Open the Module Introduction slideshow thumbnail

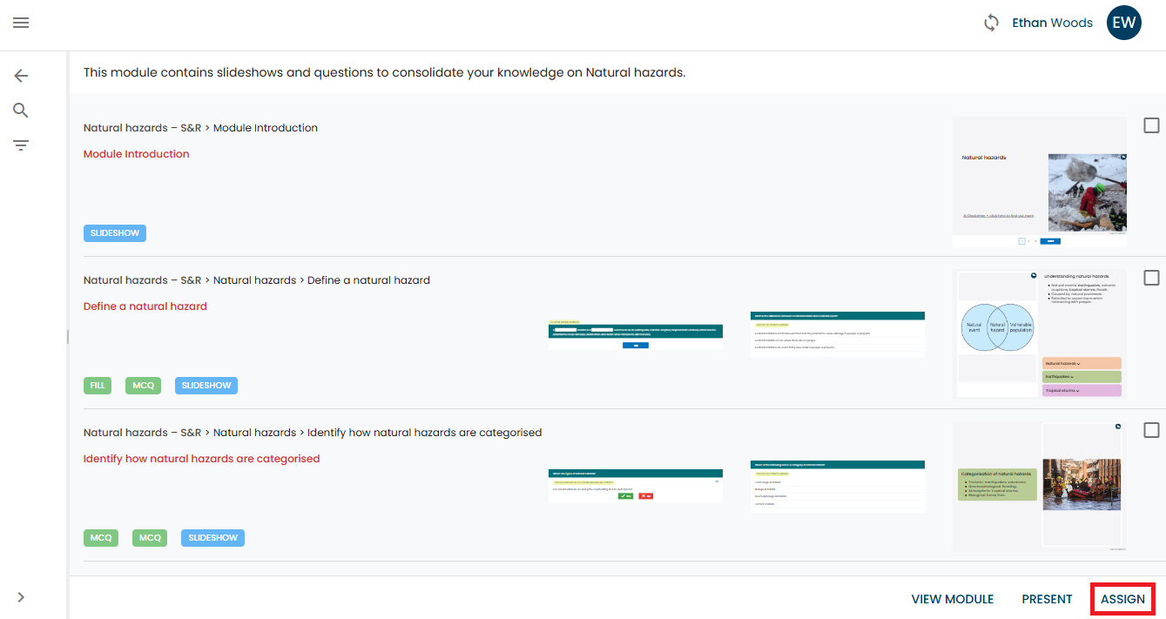1039,182
